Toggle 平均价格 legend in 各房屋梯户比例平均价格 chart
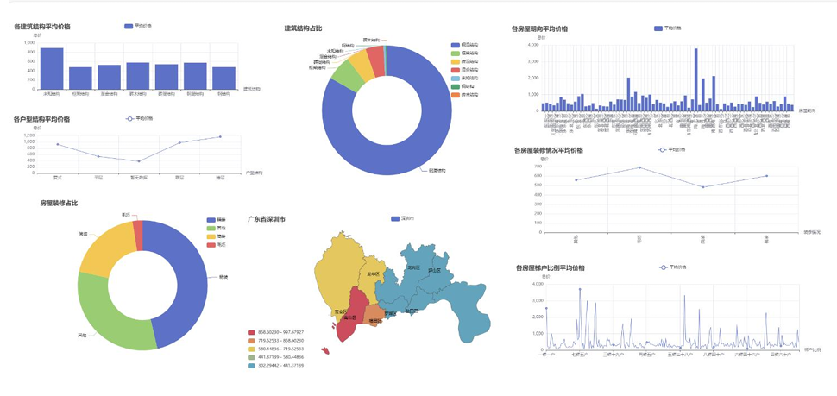This screenshot has width=837, height=396. 674,267
